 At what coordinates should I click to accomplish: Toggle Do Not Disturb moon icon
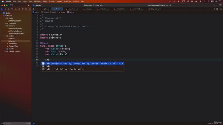(197, 1)
